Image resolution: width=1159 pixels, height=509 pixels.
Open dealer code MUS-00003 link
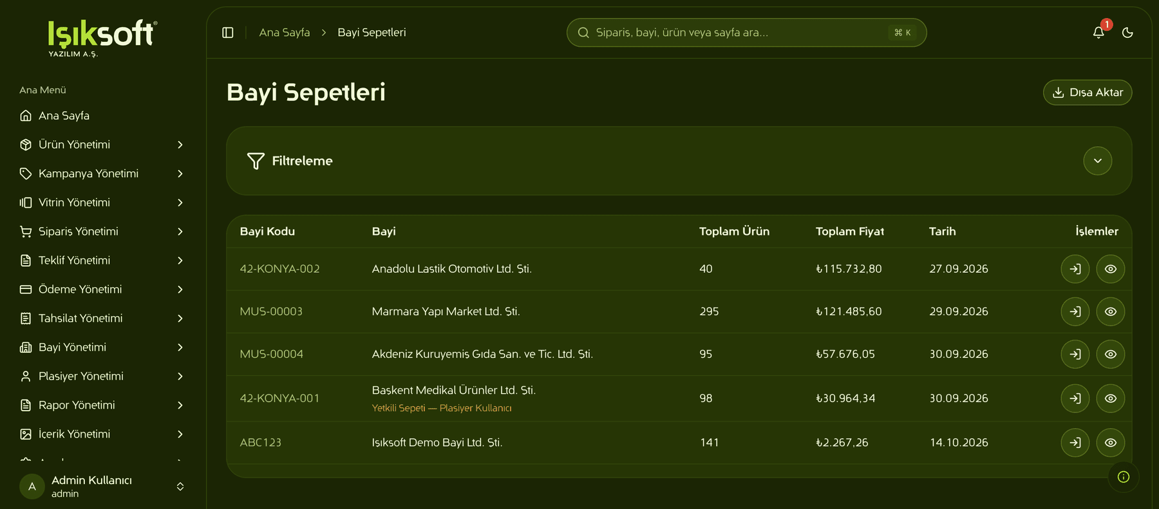coord(271,311)
